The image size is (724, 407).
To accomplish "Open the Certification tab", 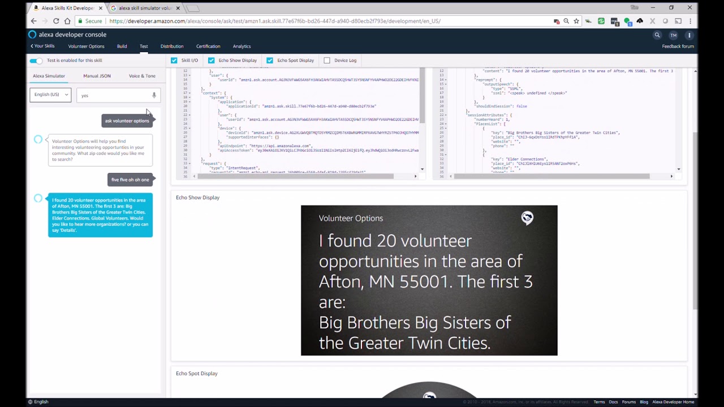I will (208, 46).
